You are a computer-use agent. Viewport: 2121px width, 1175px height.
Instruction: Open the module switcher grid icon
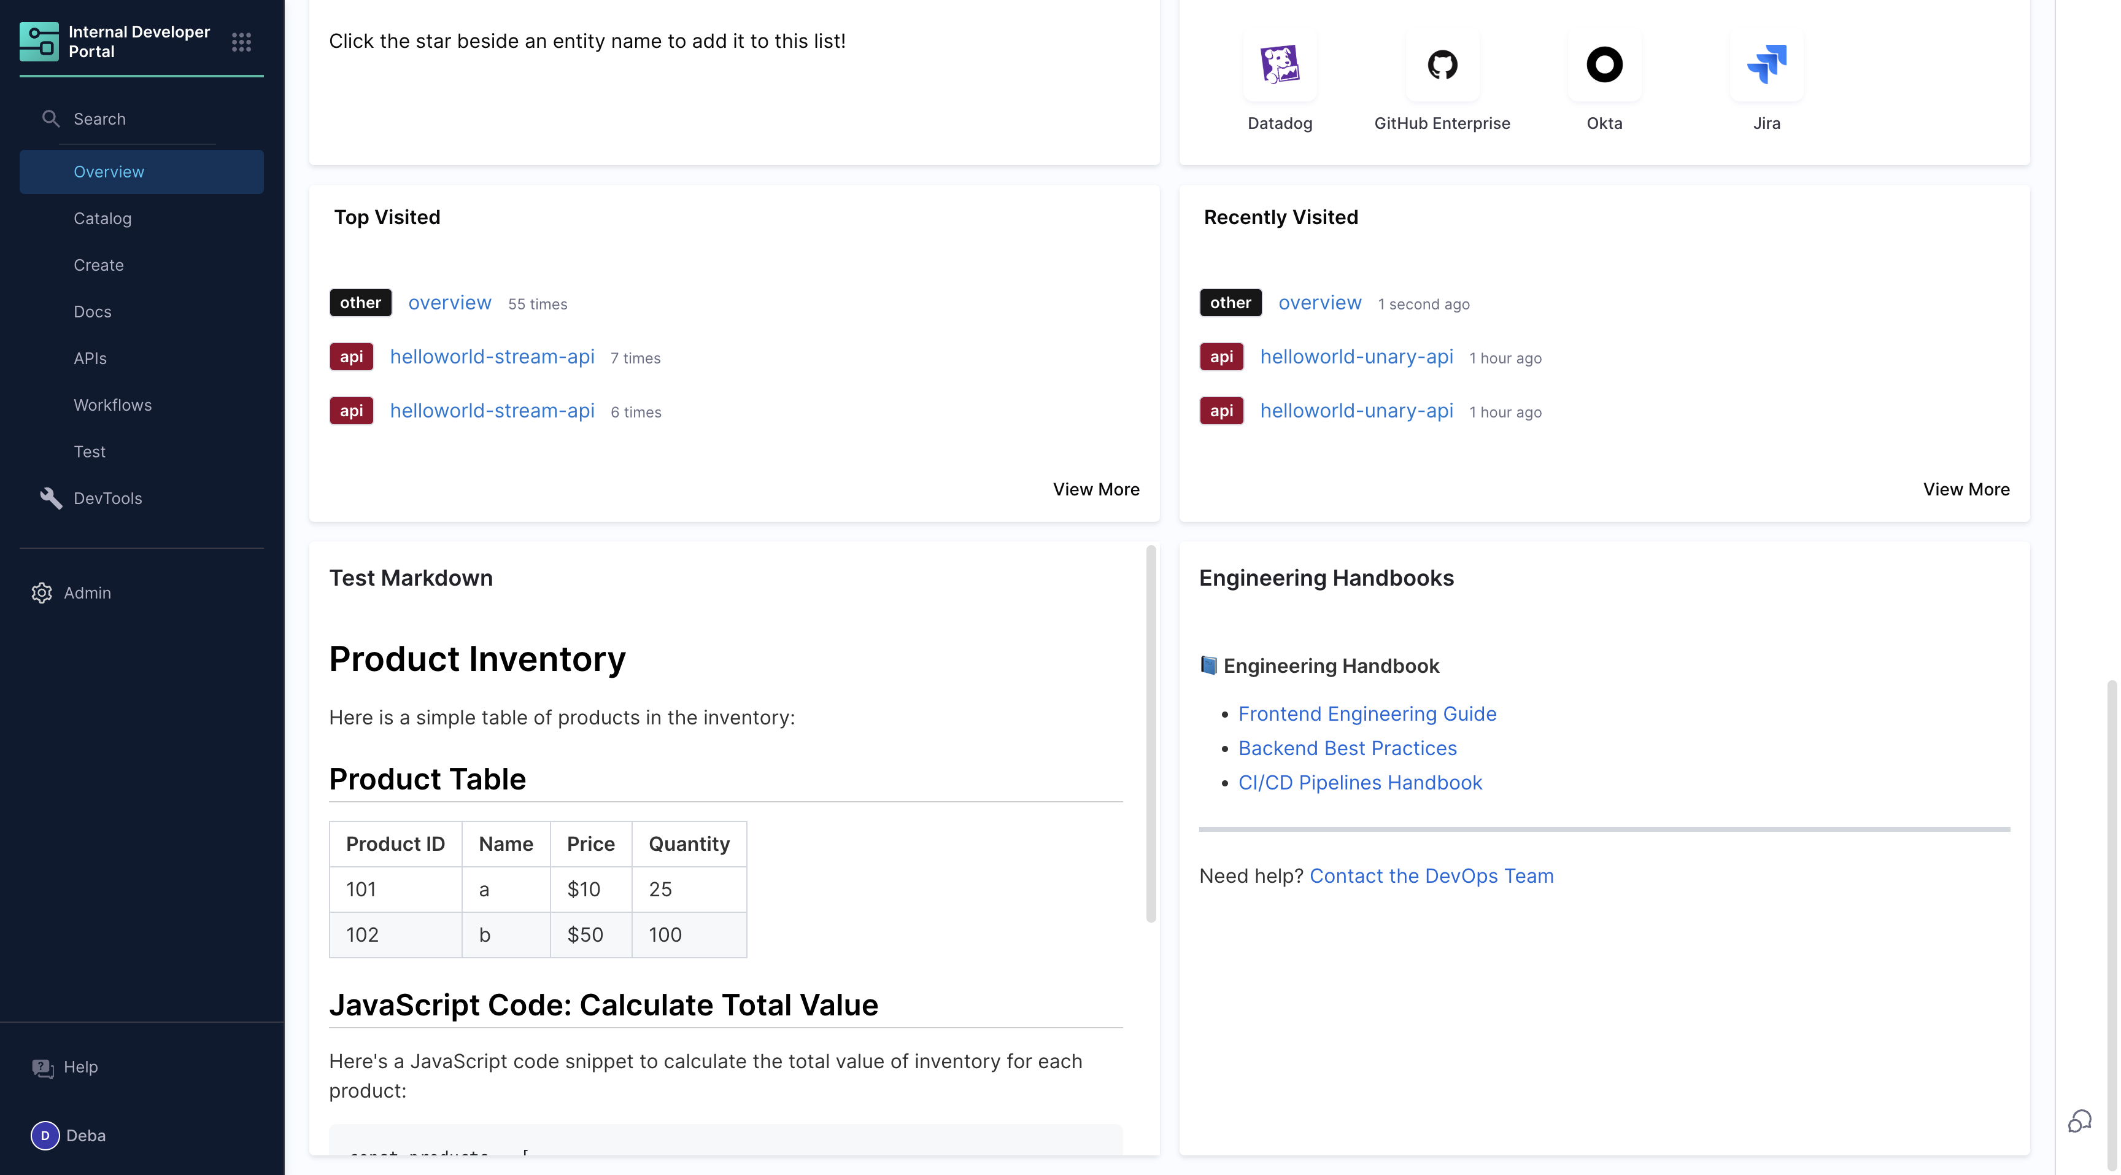pos(241,42)
